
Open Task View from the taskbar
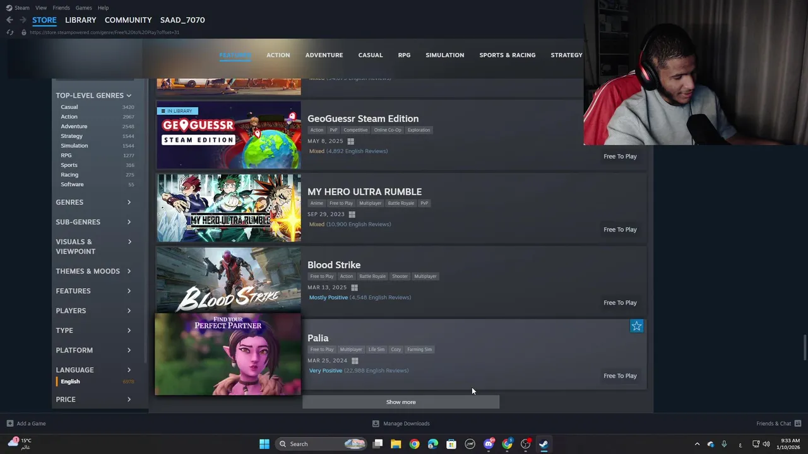pos(377,444)
